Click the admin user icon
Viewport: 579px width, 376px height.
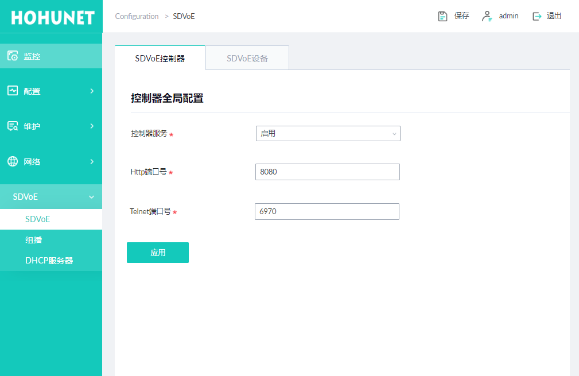click(x=487, y=16)
